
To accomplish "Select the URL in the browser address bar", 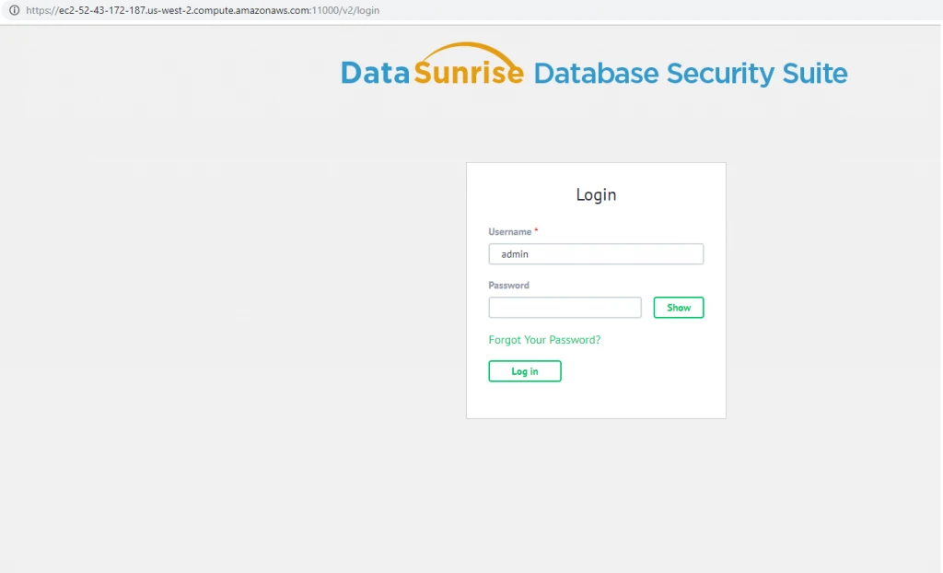I will click(x=203, y=10).
